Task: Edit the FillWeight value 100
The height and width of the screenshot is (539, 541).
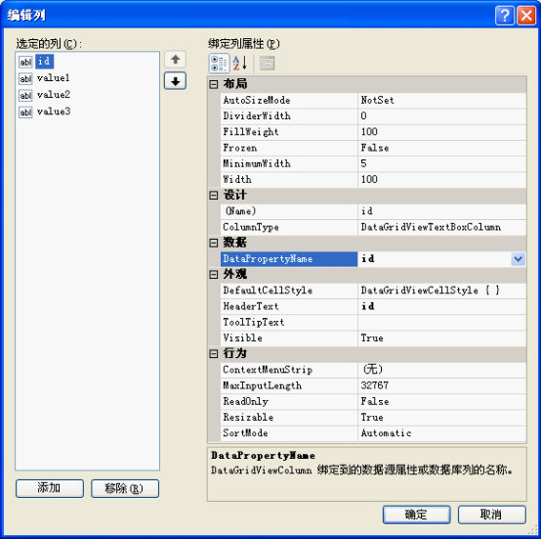Action: pyautogui.click(x=441, y=132)
